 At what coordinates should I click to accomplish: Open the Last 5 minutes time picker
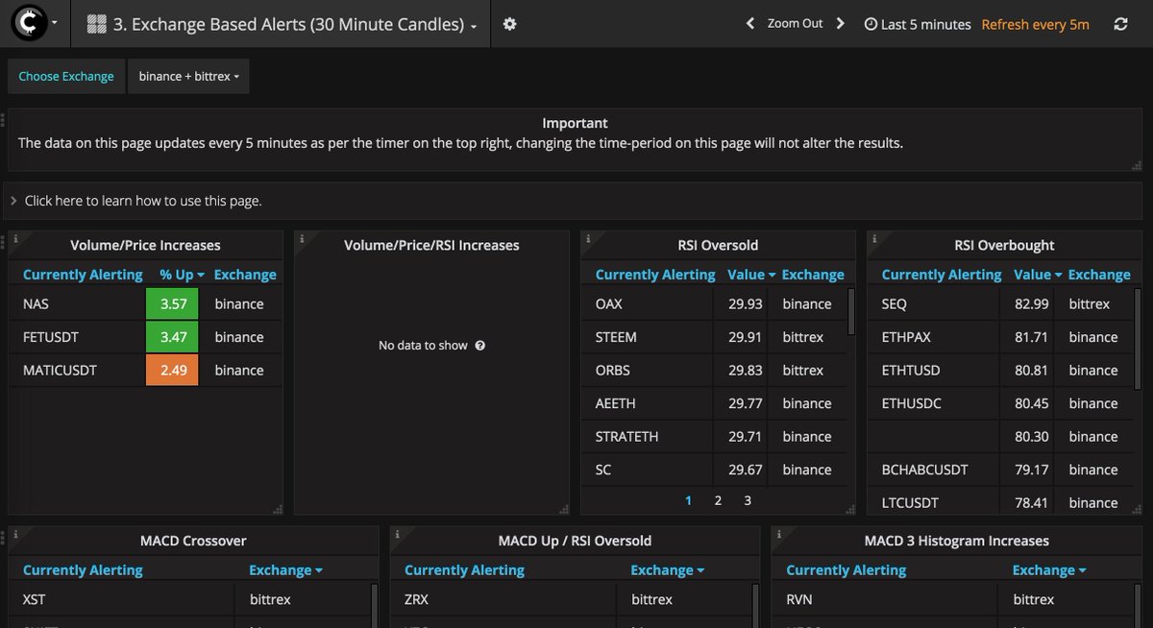pos(918,25)
